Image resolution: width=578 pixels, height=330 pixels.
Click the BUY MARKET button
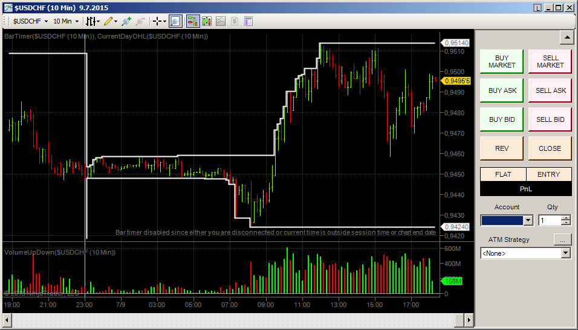(501, 62)
